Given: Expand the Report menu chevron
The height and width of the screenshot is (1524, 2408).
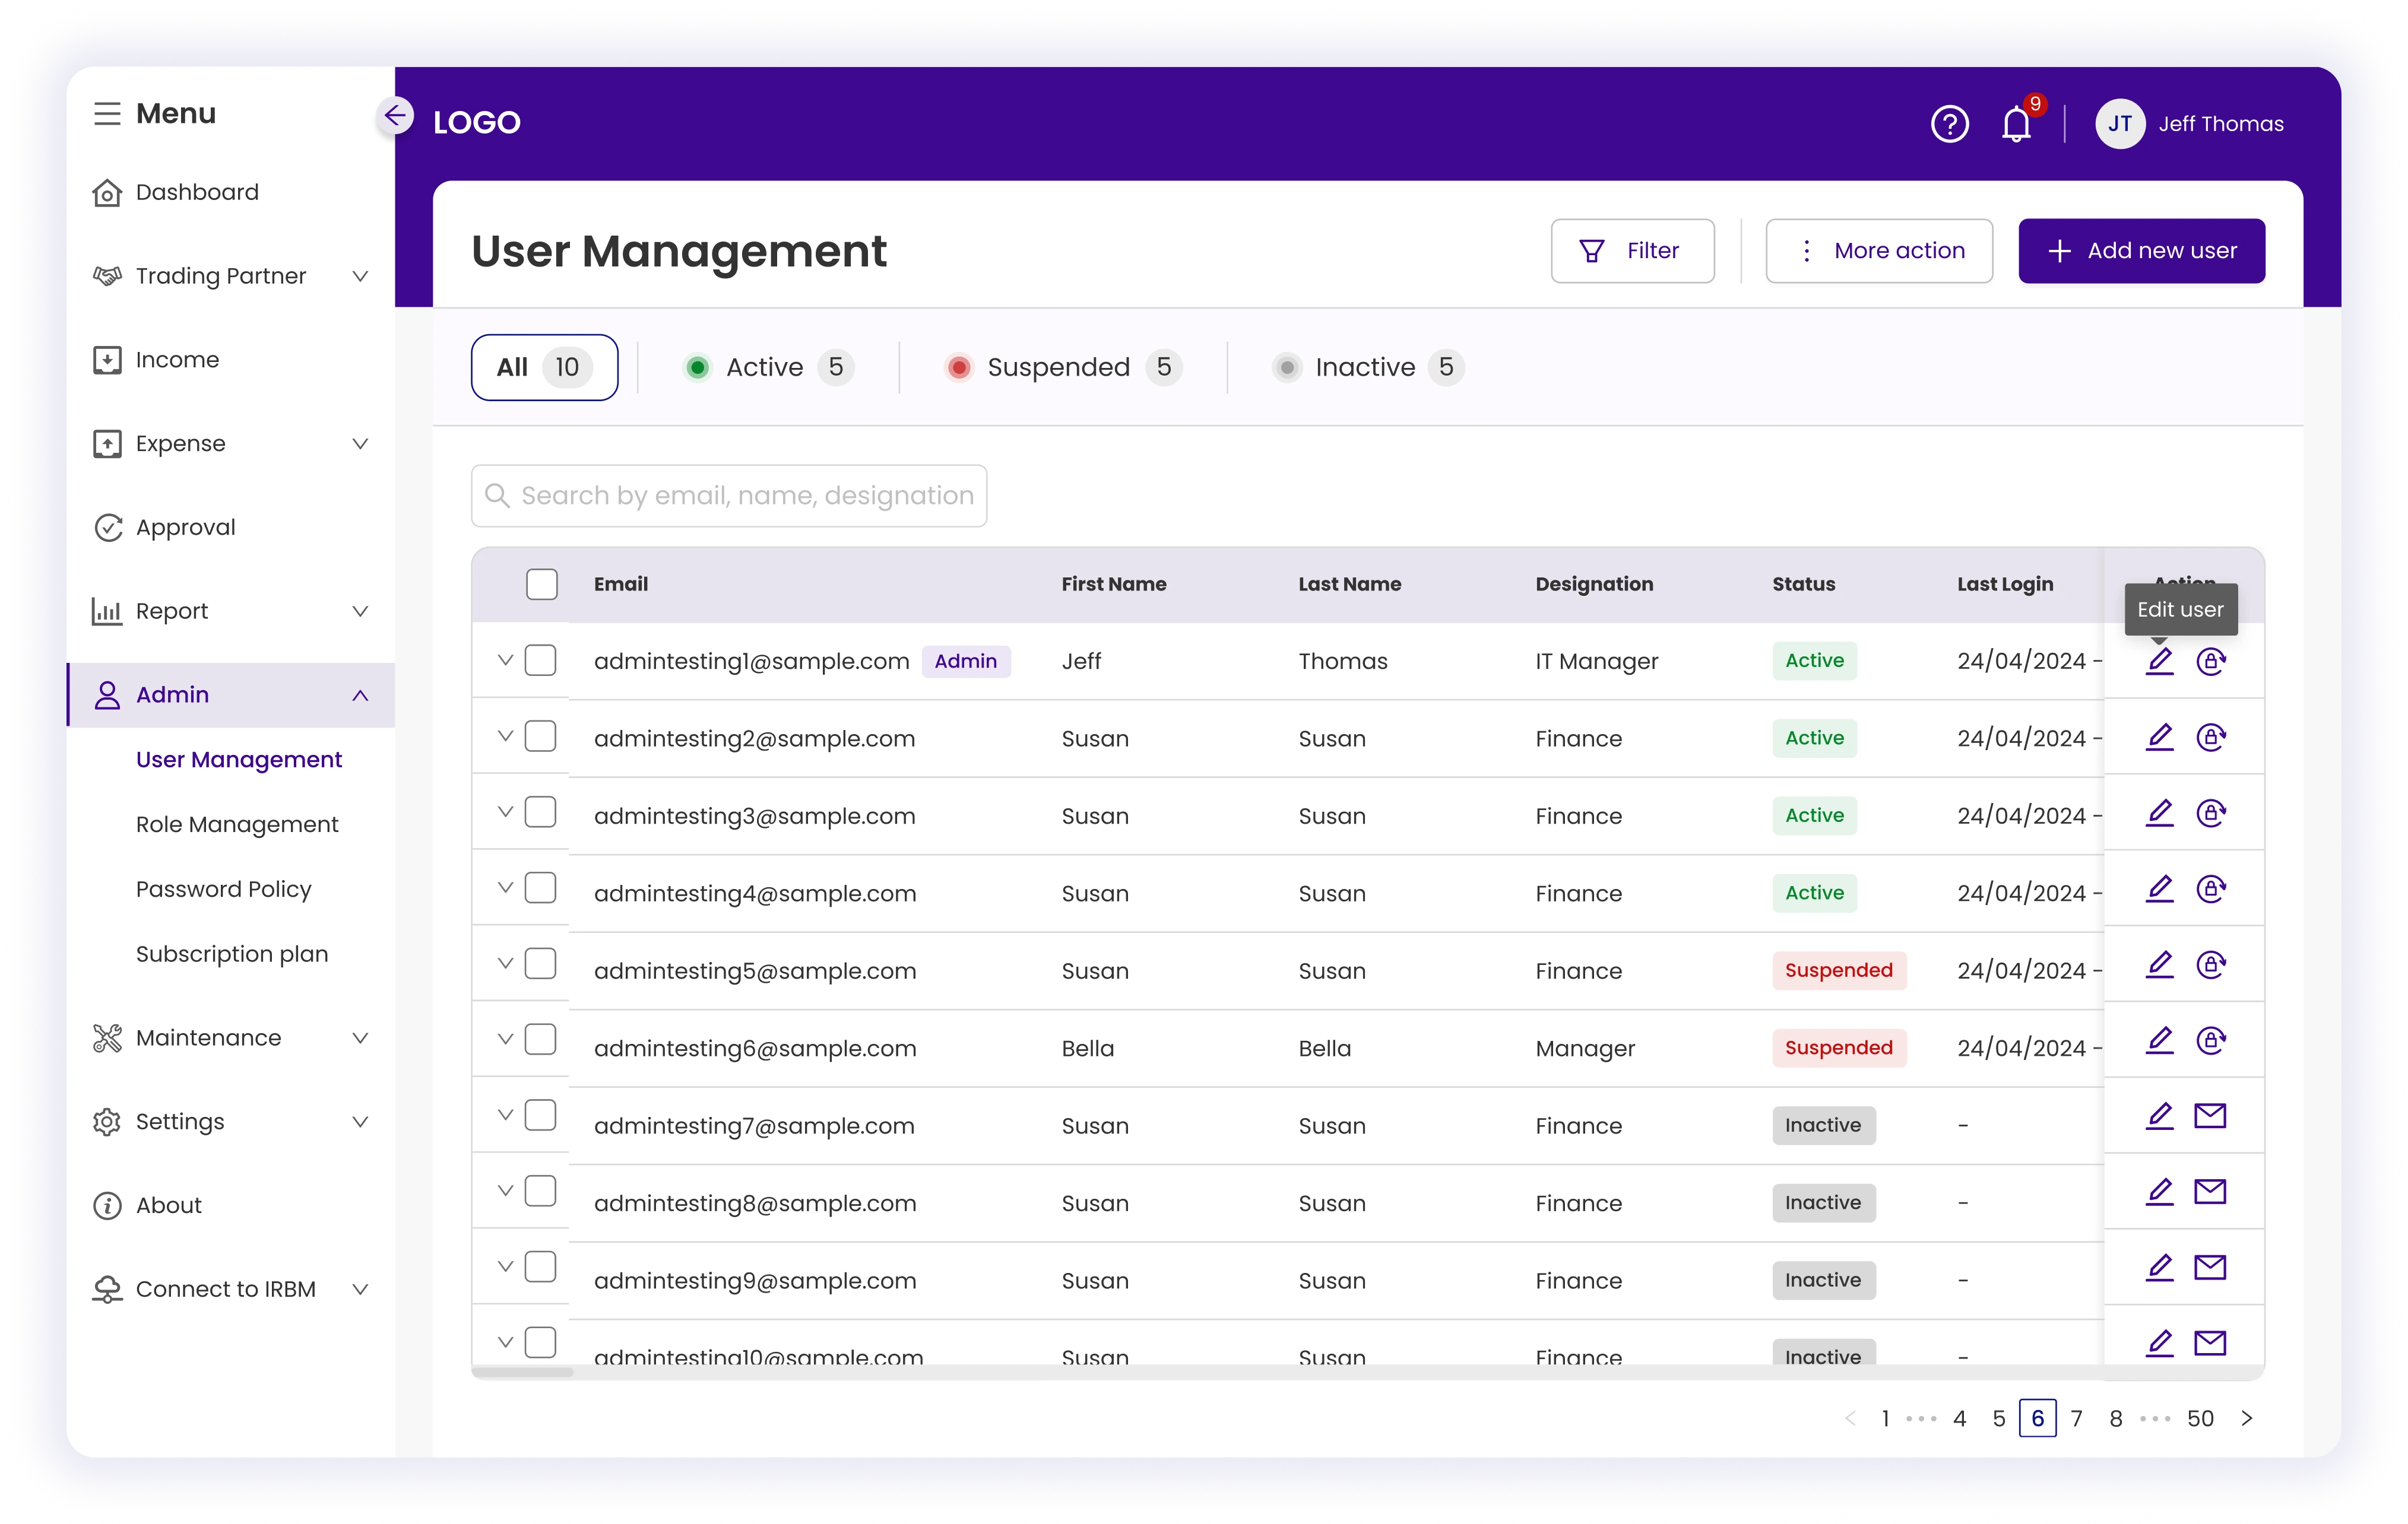Looking at the screenshot, I should point(361,612).
